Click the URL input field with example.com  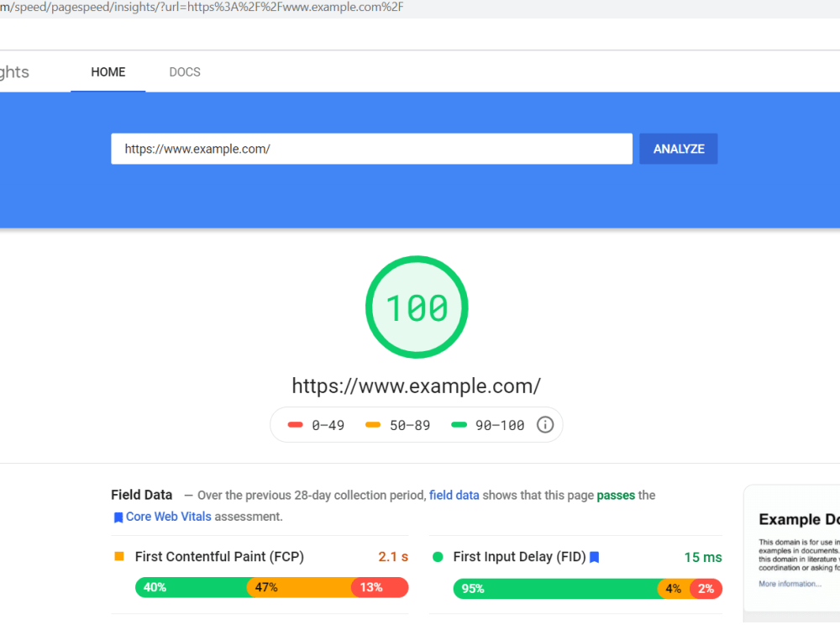click(x=371, y=149)
